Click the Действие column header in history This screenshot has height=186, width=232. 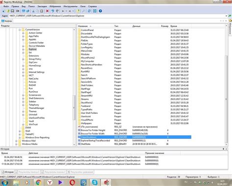(86, 153)
